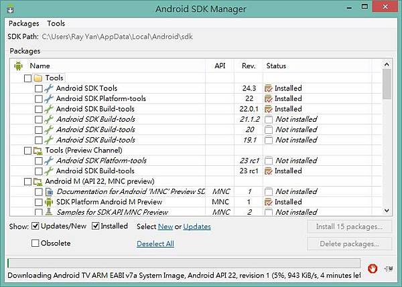Click the Android M folder icon
Screen dimensions: 402x287
tap(38, 181)
